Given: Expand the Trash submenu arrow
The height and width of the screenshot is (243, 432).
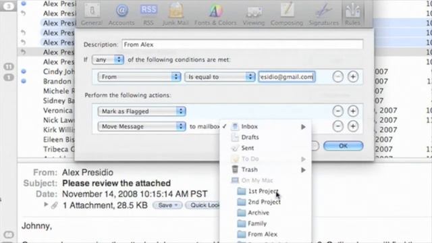Looking at the screenshot, I should coord(303,170).
